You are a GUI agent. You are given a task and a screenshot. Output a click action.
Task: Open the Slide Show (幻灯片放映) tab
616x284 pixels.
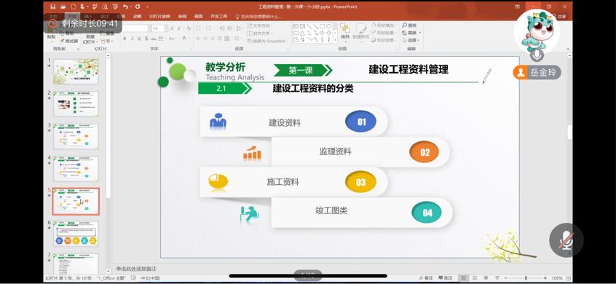(x=159, y=17)
